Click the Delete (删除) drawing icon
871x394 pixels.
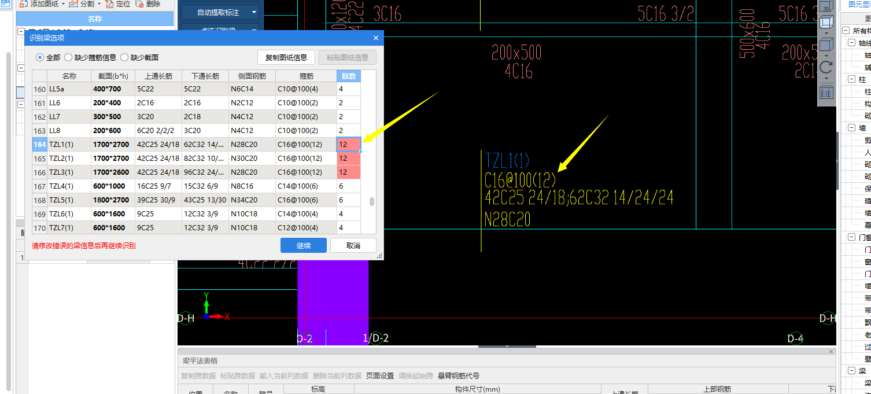139,3
